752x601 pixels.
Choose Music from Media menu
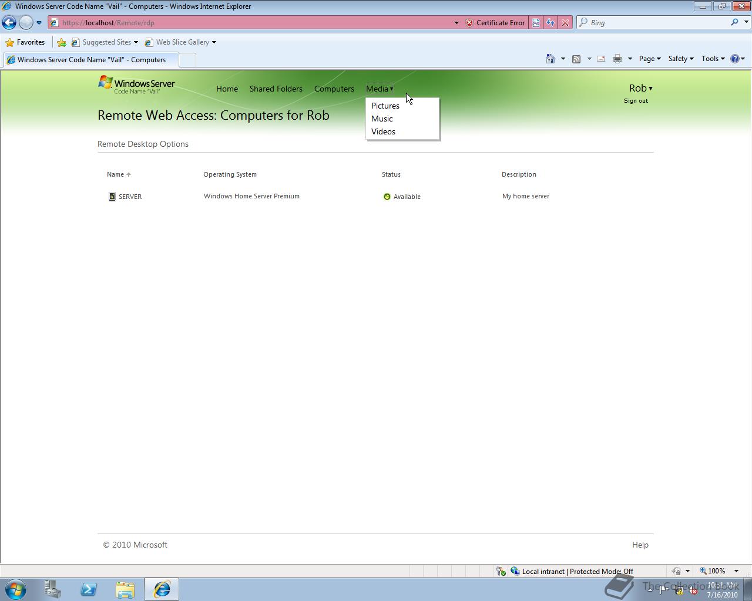coord(382,119)
